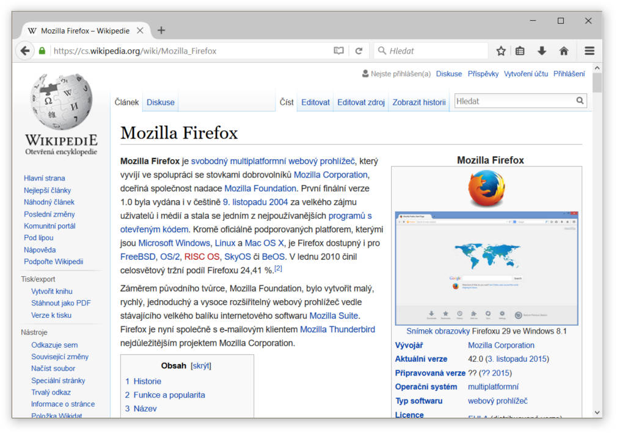Viewport: 617px width, 433px height.
Task: Open Poslední změny in the sidebar
Action: coord(49,214)
